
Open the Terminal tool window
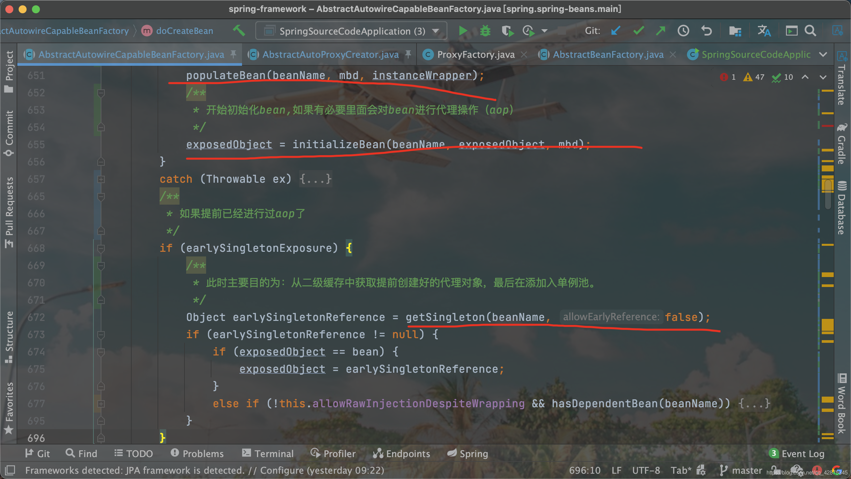268,454
